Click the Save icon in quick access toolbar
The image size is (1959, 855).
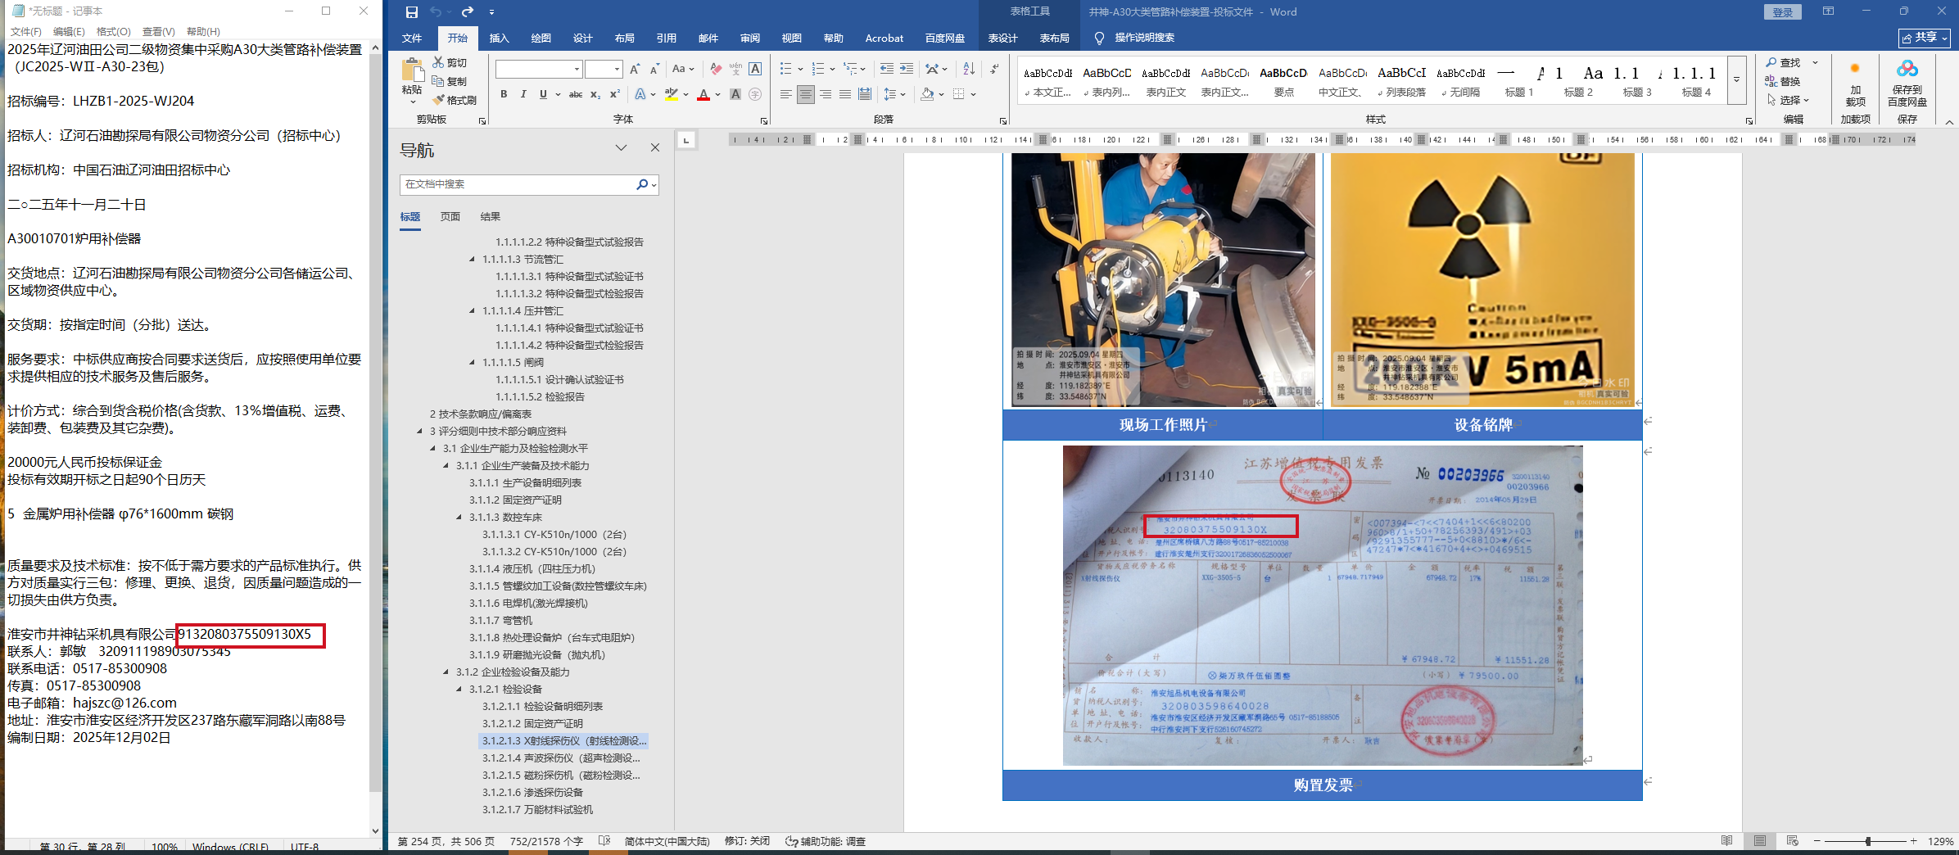pyautogui.click(x=412, y=12)
